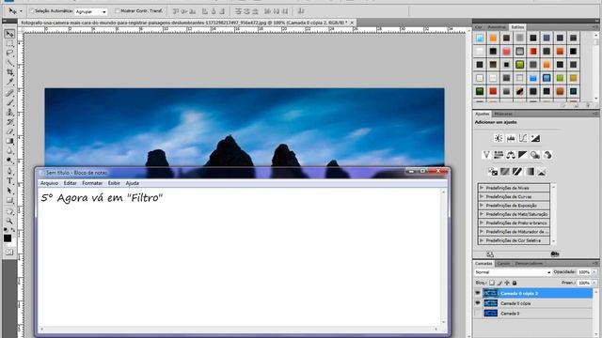Open the Agrupar auto-select dropdown
Image resolution: width=602 pixels, height=338 pixels.
(91, 11)
